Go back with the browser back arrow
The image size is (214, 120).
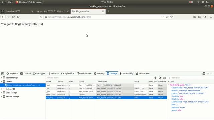(3, 17)
